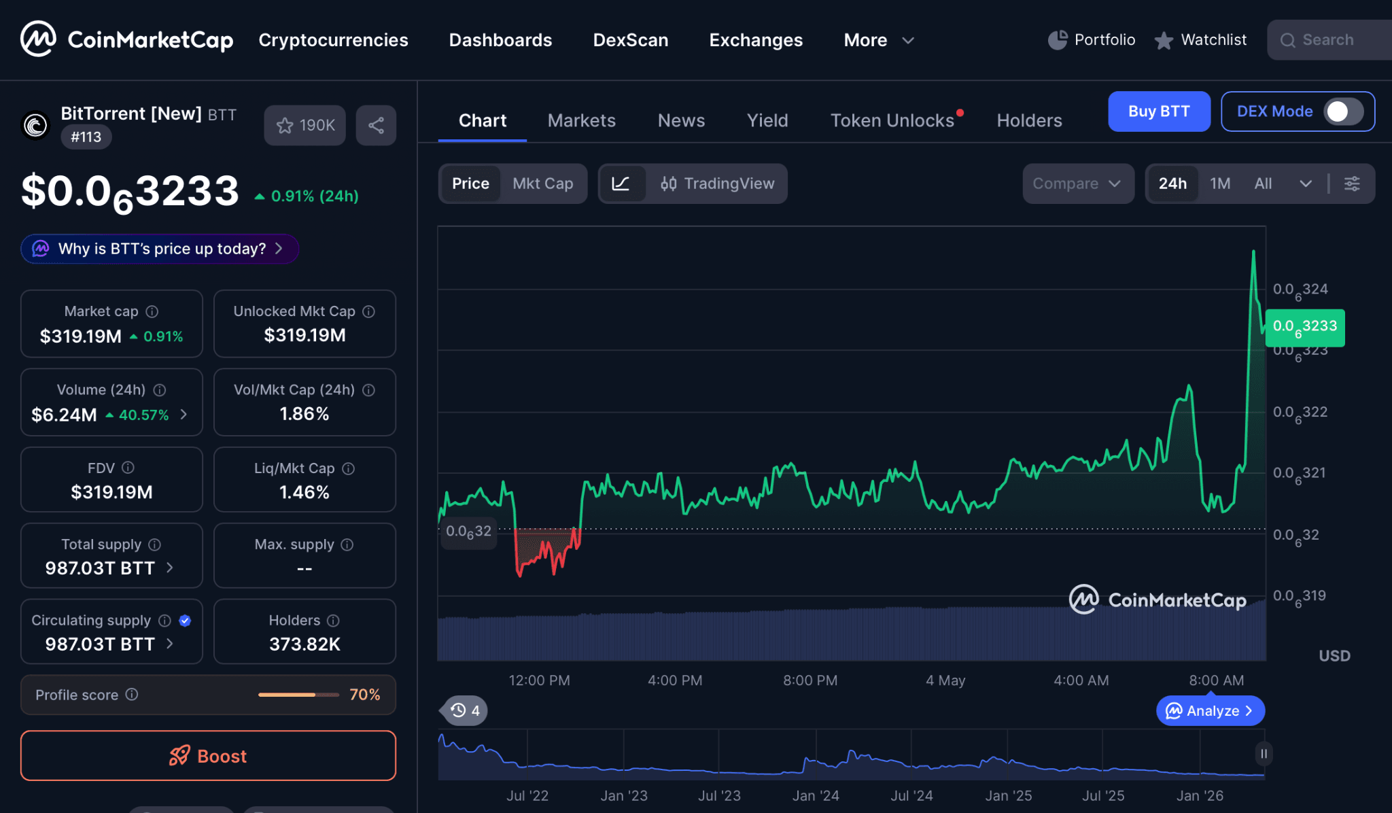Click the Portfolio pie chart icon

point(1057,40)
